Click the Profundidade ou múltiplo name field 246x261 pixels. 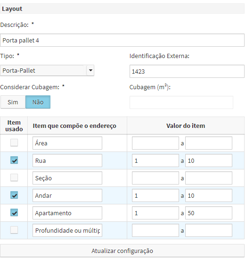[x=67, y=230]
